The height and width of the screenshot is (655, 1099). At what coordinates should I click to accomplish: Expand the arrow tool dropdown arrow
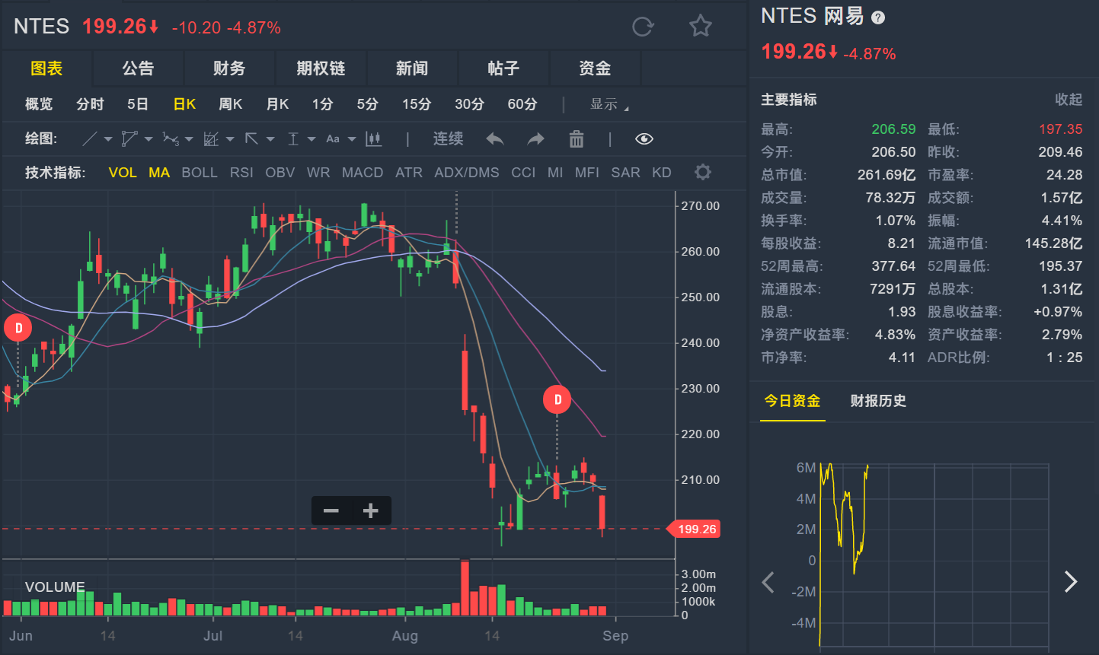270,140
